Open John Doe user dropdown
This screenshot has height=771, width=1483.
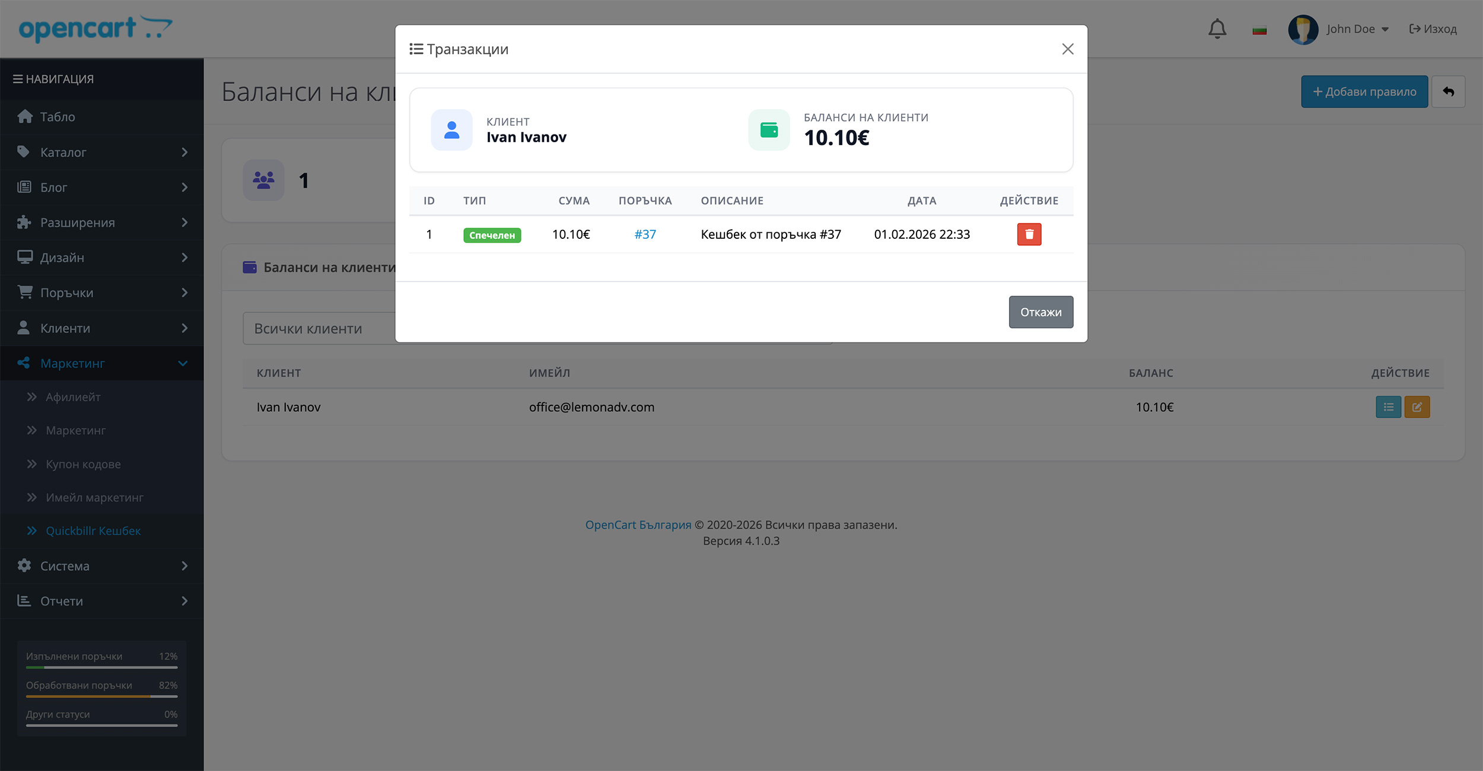click(1357, 29)
